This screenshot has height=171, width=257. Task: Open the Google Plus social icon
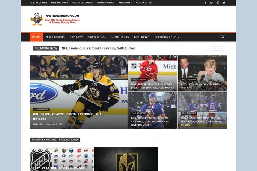tap(212, 3)
